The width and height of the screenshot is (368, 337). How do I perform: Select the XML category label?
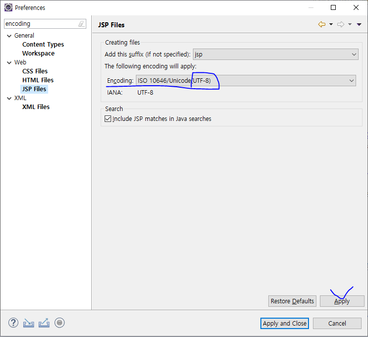(20, 98)
